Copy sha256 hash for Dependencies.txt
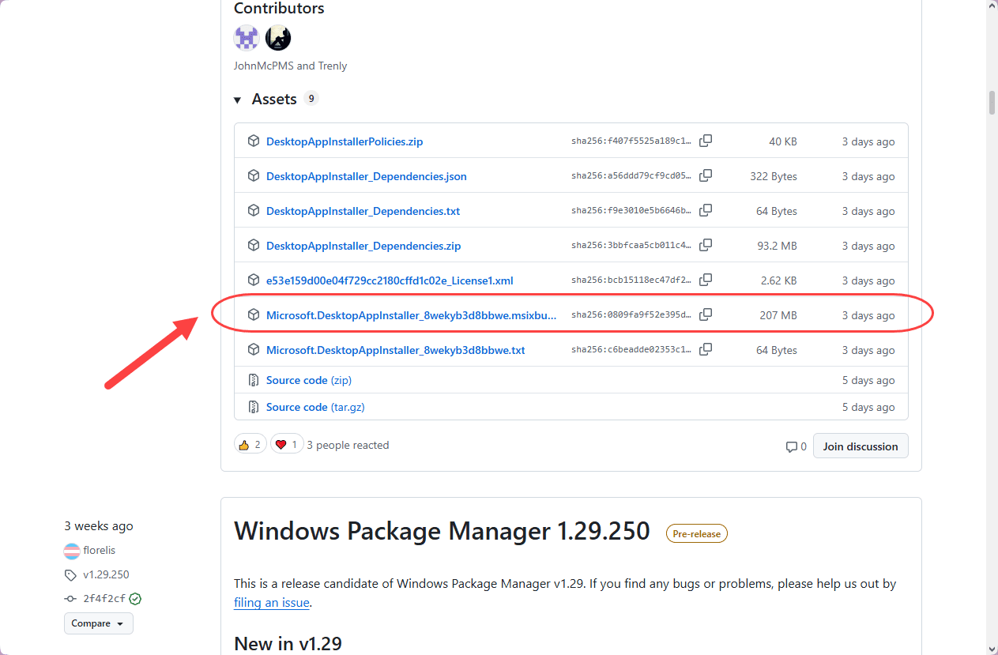This screenshot has width=998, height=655. pos(706,210)
